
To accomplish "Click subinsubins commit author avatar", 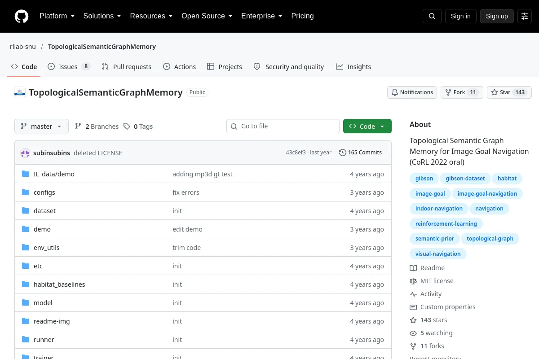I will (25, 153).
